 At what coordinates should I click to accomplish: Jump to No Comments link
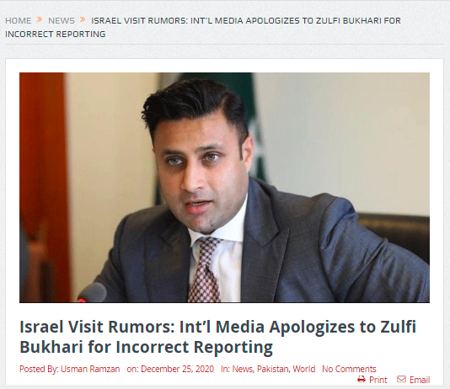[x=349, y=369]
